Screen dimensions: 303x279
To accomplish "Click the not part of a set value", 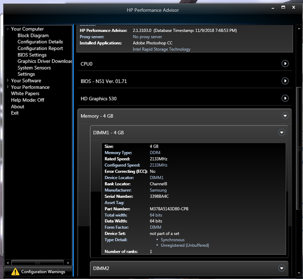I will coord(164,234).
